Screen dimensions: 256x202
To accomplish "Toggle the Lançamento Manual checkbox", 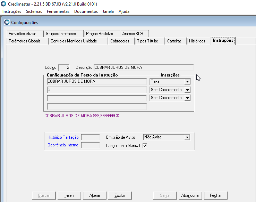I will tap(145, 145).
